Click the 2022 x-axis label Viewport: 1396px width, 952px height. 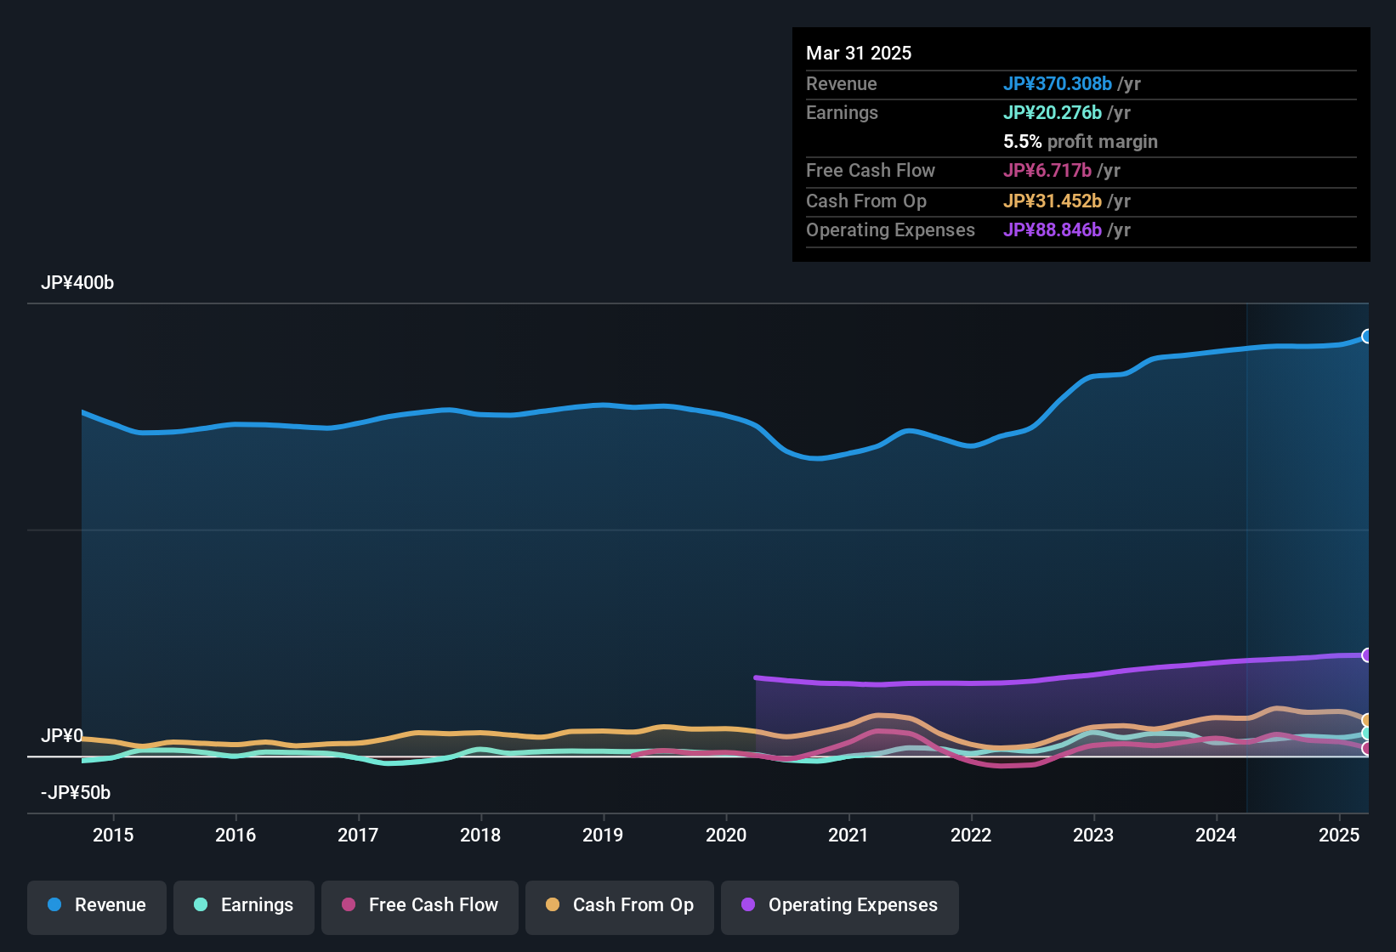971,835
